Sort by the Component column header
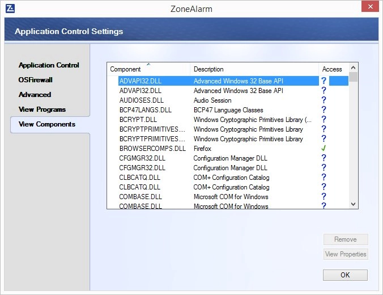Screen dimensions: 383x295 pos(148,69)
